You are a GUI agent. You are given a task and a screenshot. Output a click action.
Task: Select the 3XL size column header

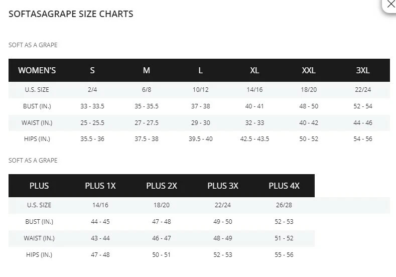point(363,70)
